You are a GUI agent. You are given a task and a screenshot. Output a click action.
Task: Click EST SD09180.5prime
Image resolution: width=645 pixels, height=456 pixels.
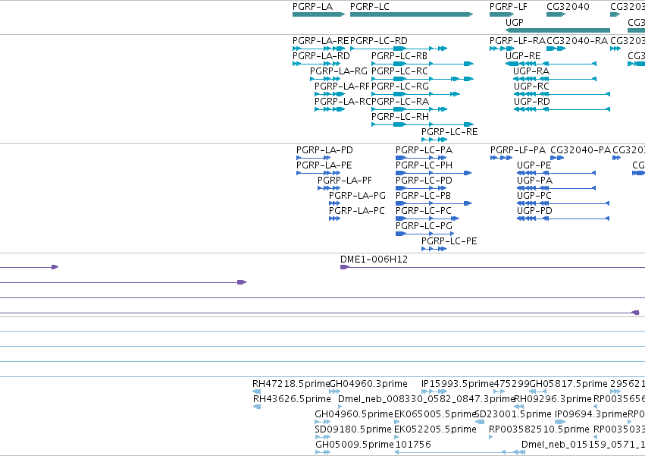point(323,438)
